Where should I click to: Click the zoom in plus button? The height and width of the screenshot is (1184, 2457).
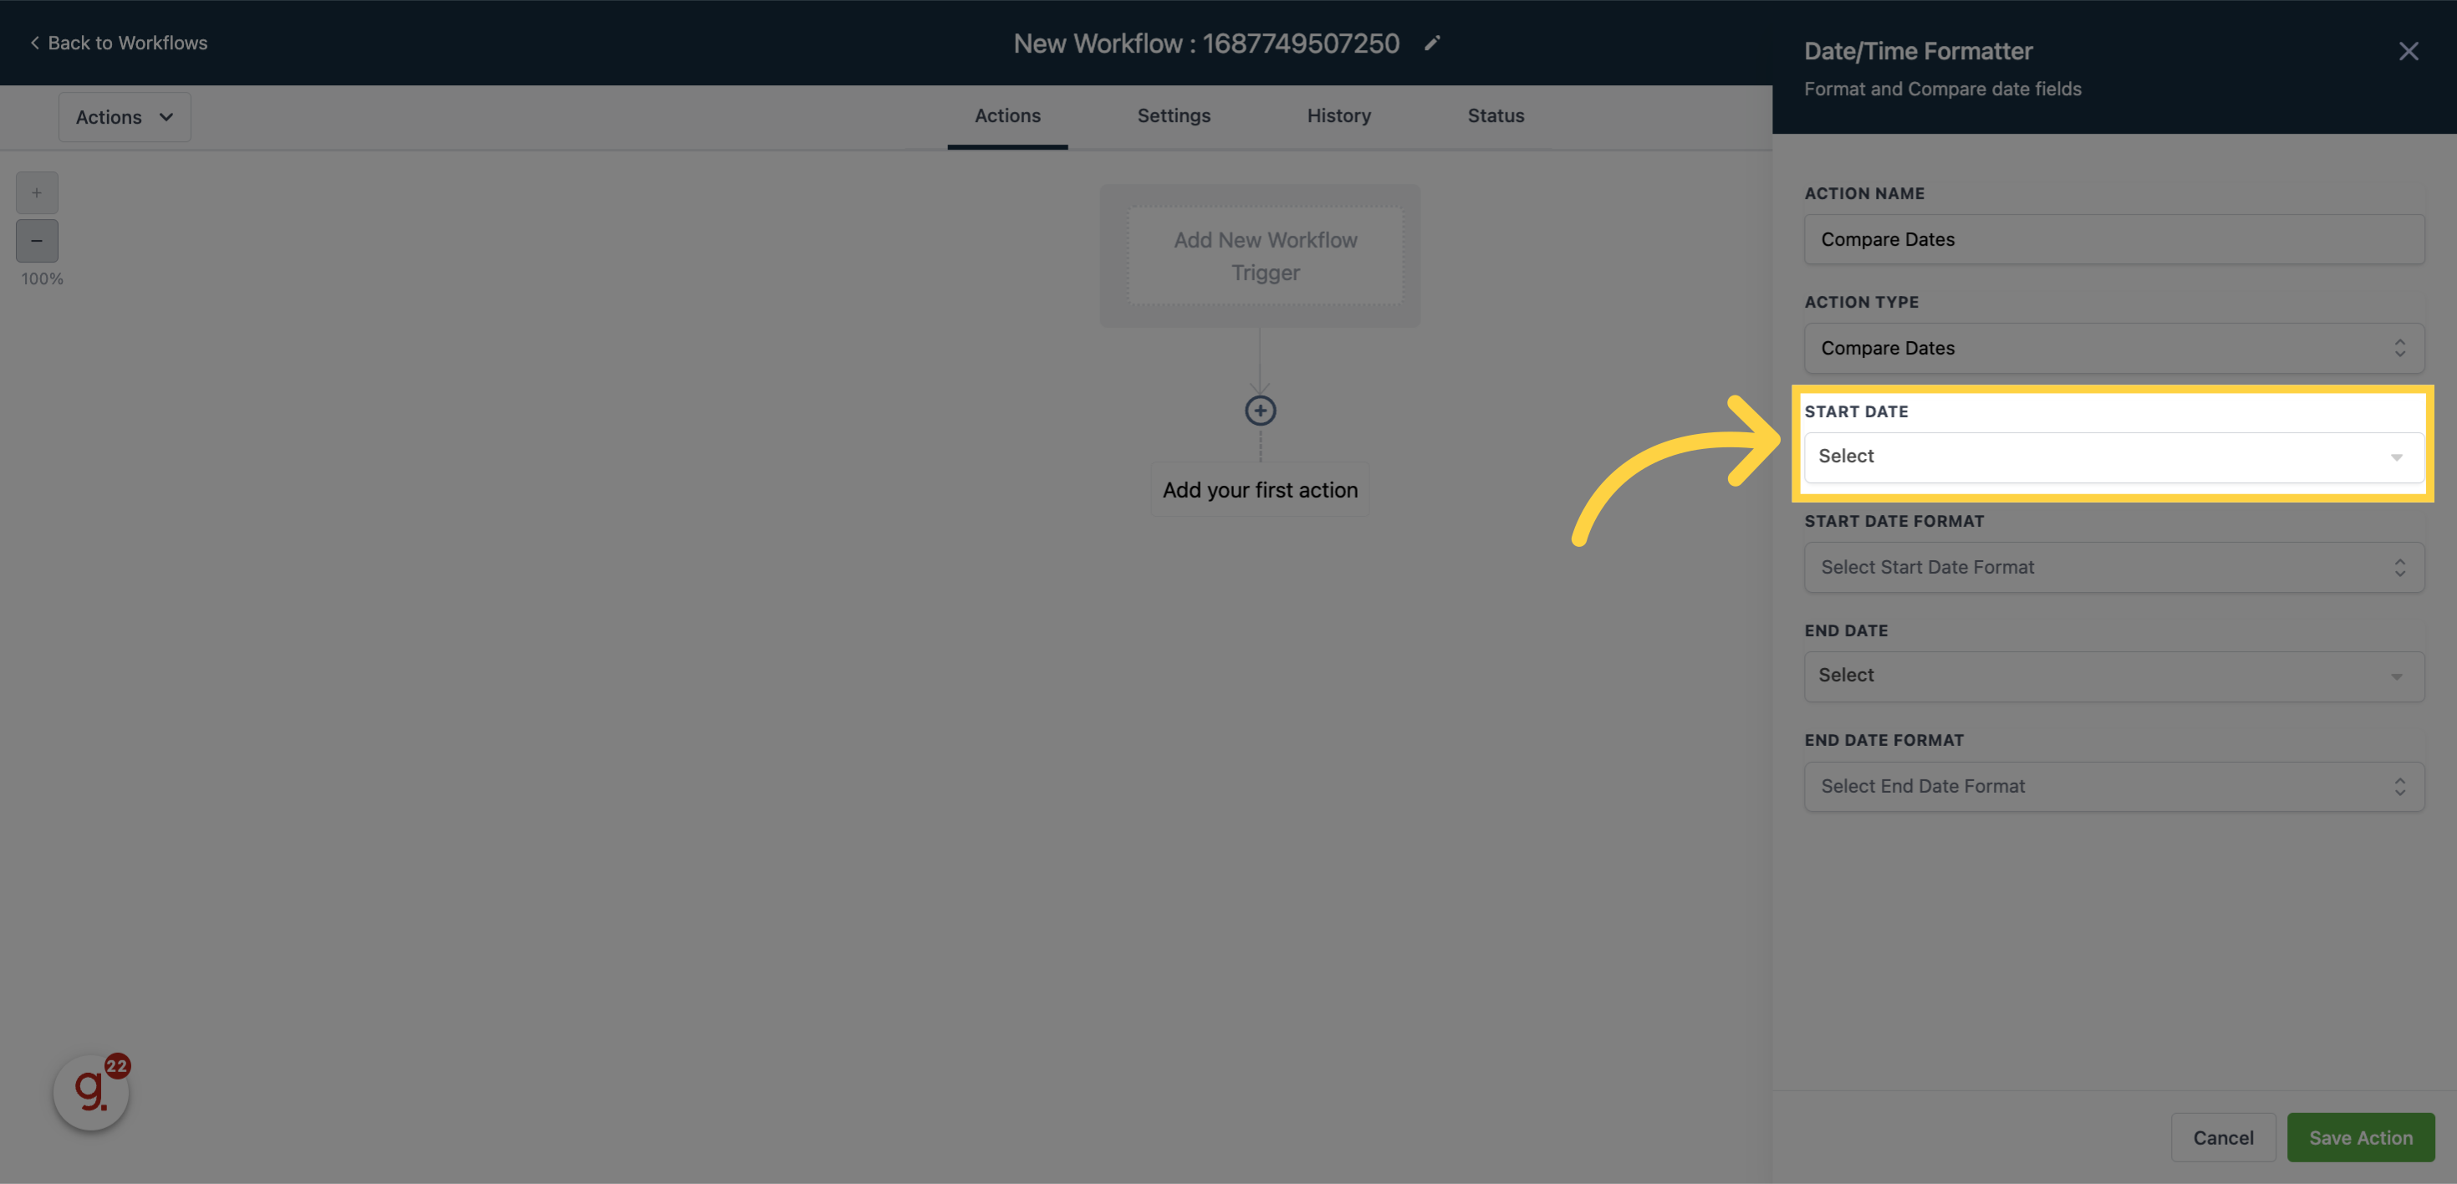click(36, 193)
